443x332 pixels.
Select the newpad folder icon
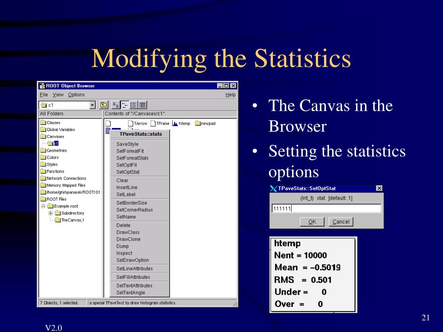pyautogui.click(x=198, y=123)
